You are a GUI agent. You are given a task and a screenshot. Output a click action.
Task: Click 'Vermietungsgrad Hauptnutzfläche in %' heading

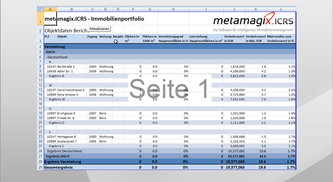click(173, 38)
